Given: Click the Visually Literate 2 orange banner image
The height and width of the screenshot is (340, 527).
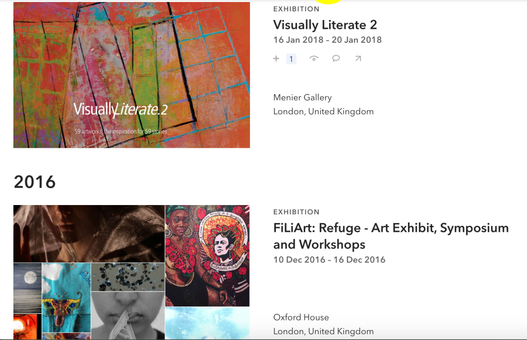Looking at the screenshot, I should point(132,75).
